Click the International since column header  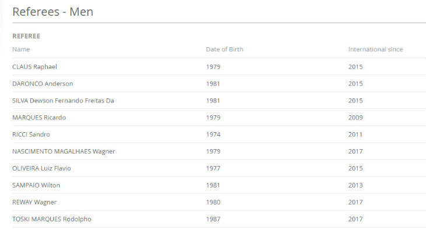[x=375, y=50]
